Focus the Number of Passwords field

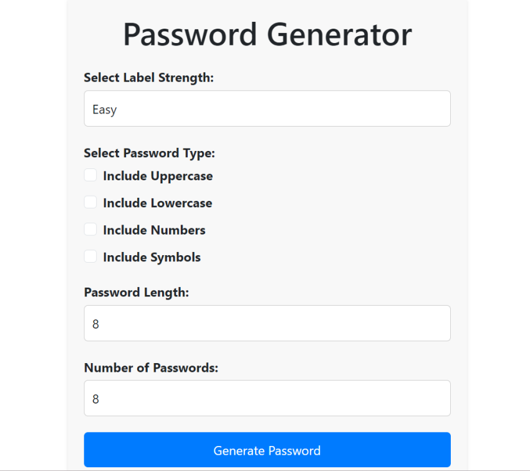click(267, 399)
